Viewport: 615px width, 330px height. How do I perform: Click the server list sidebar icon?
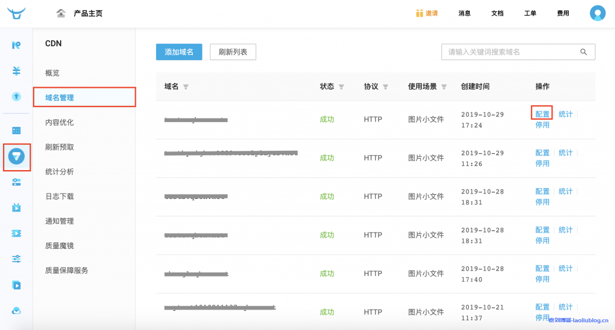pos(16,182)
